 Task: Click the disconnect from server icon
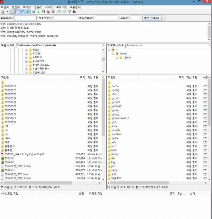coord(48,12)
